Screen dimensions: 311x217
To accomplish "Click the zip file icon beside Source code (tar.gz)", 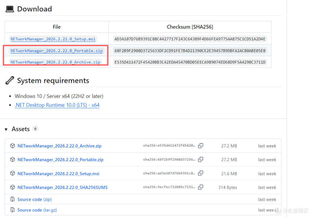I will click(12, 210).
